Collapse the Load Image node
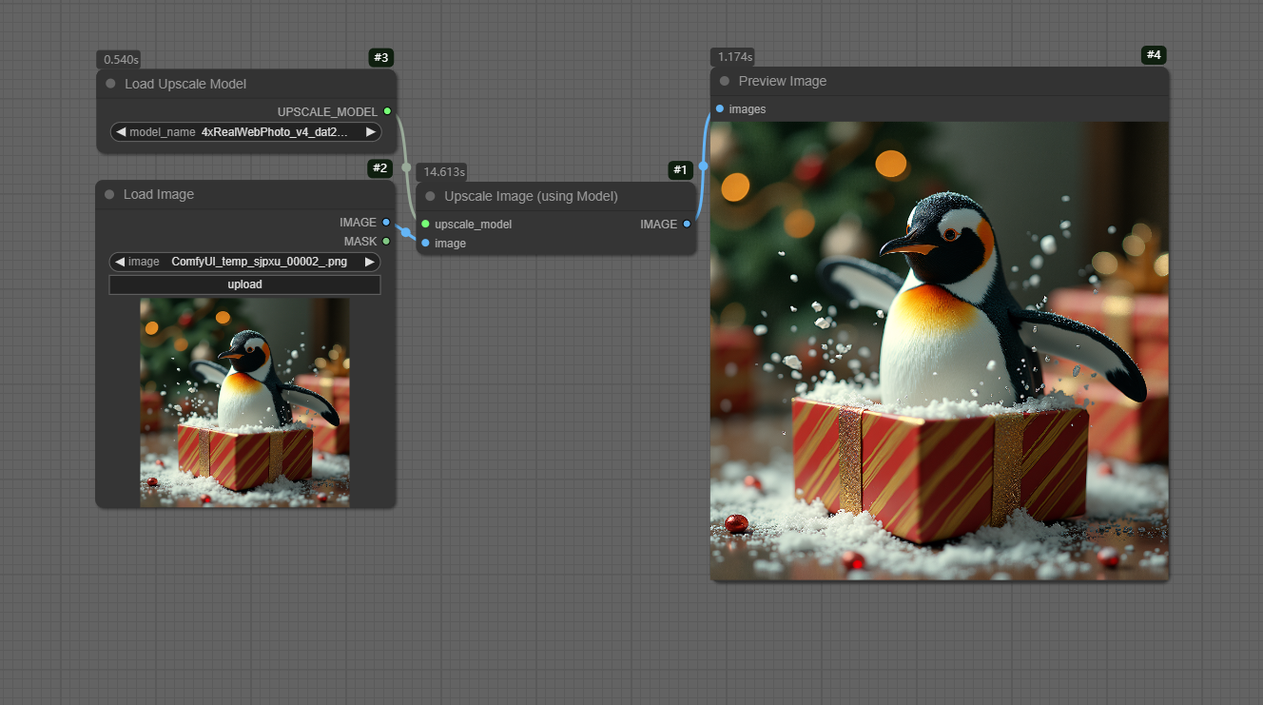Screen dimensions: 1263x705 [x=110, y=194]
